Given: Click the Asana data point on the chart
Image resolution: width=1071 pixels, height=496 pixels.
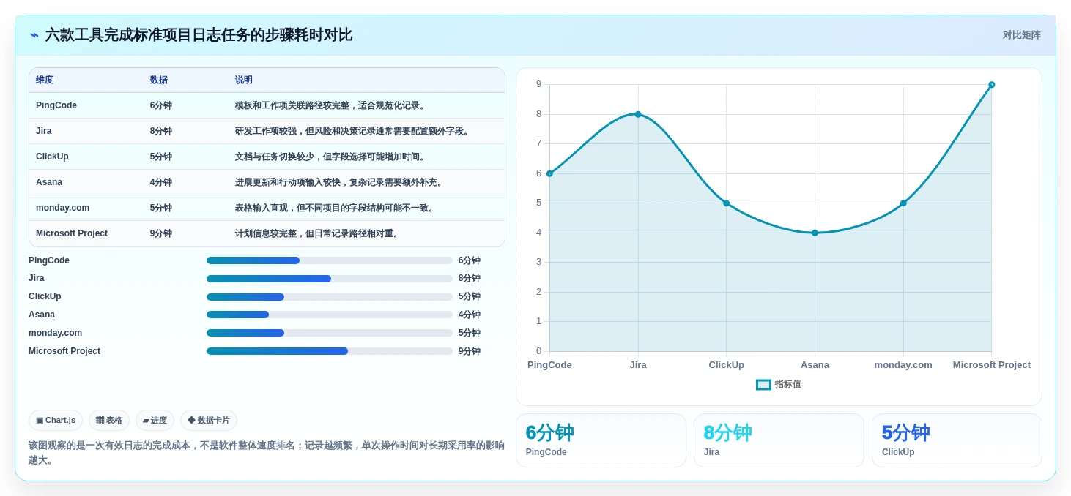Looking at the screenshot, I should [x=815, y=233].
